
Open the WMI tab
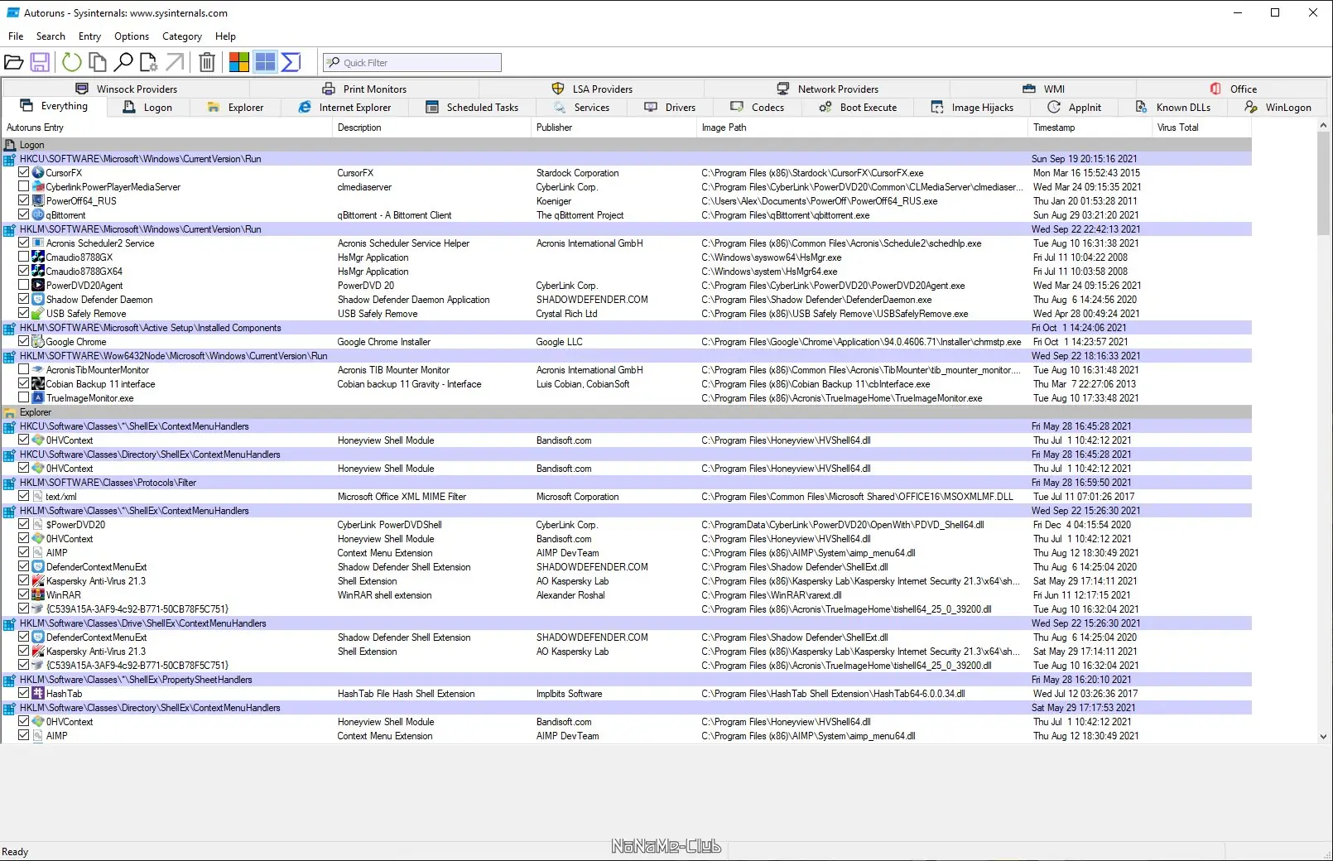tap(1043, 89)
